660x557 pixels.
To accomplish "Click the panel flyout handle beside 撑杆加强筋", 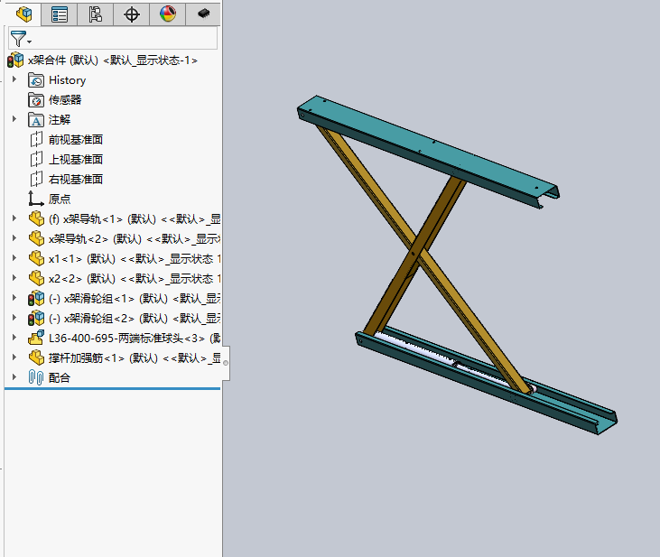I will 226,363.
